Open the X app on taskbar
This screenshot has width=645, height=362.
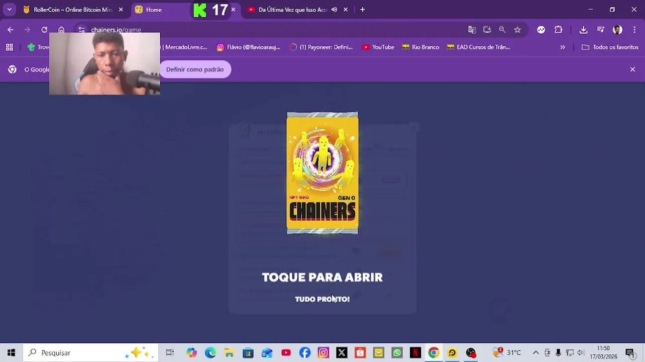pyautogui.click(x=342, y=352)
